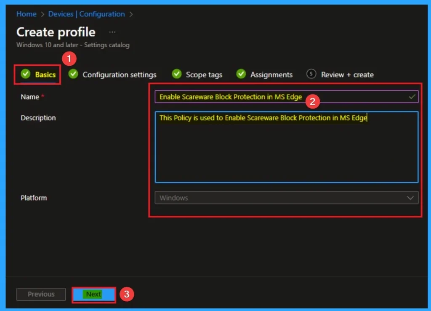The height and width of the screenshot is (311, 431).
Task: Click breadcrumb chevron after Configuration
Action: (131, 14)
